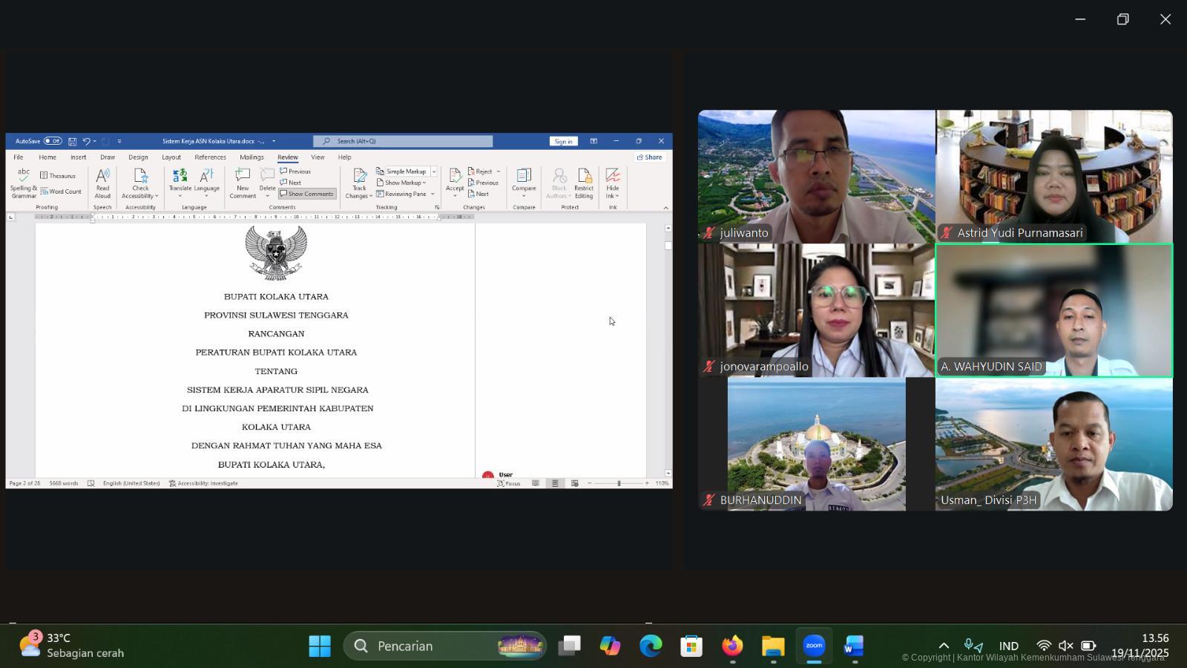1187x668 pixels.
Task: Click the Save icon in title bar
Action: pos(72,141)
